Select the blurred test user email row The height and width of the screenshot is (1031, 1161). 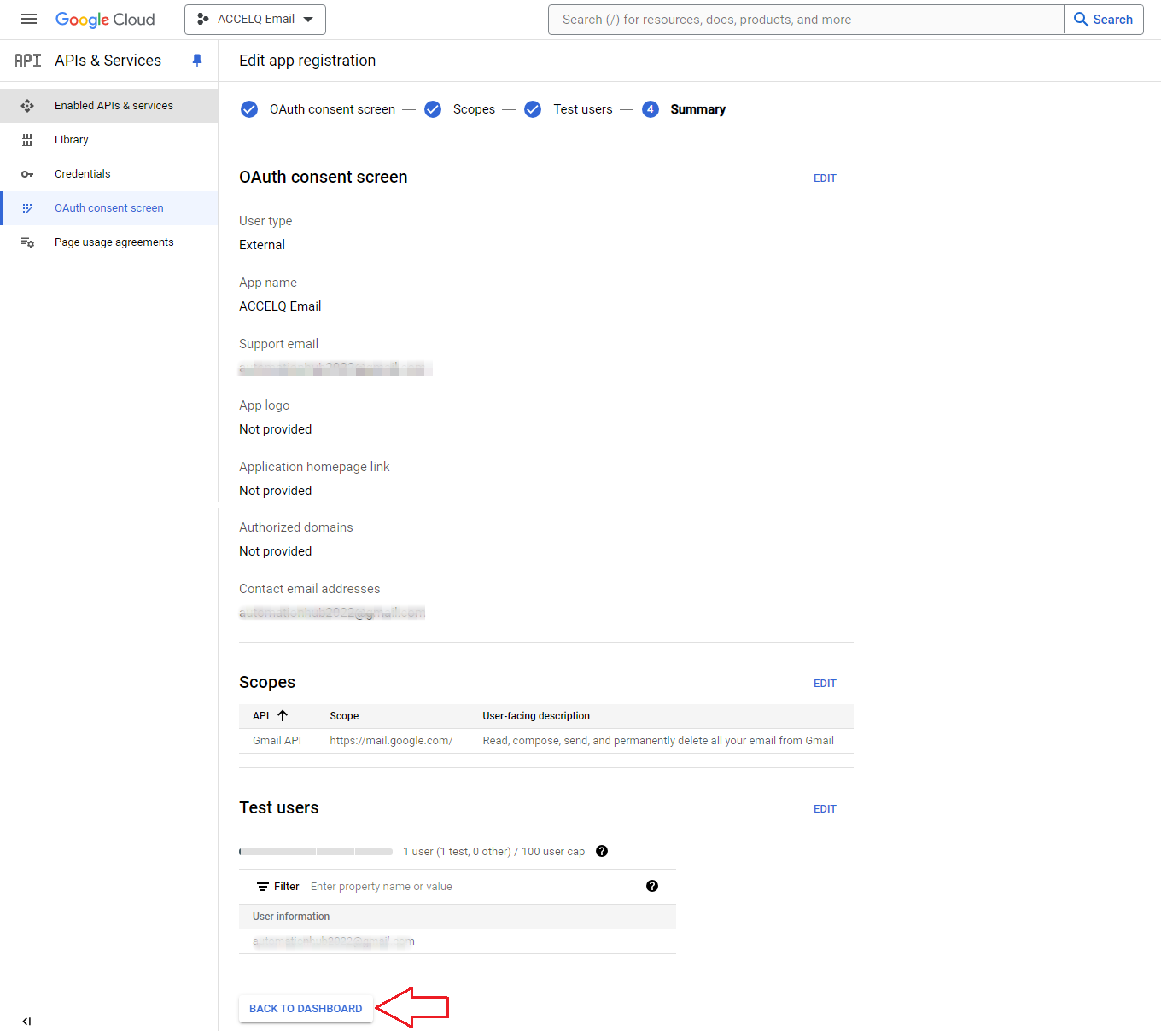point(458,941)
